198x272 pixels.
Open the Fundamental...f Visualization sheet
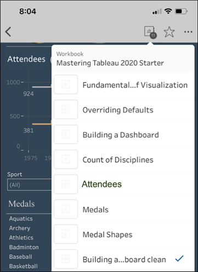coord(135,85)
